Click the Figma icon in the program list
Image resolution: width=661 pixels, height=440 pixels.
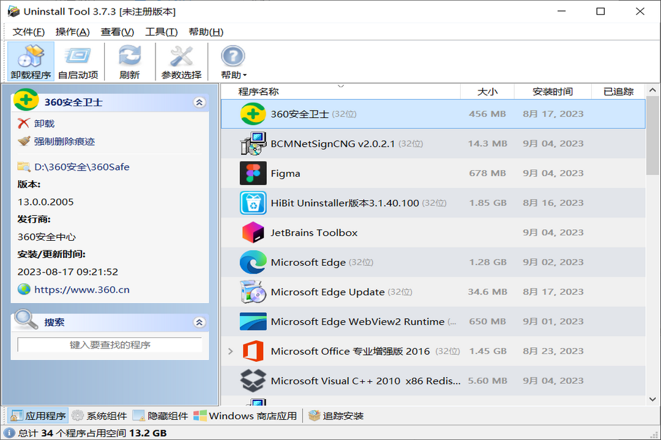[253, 173]
